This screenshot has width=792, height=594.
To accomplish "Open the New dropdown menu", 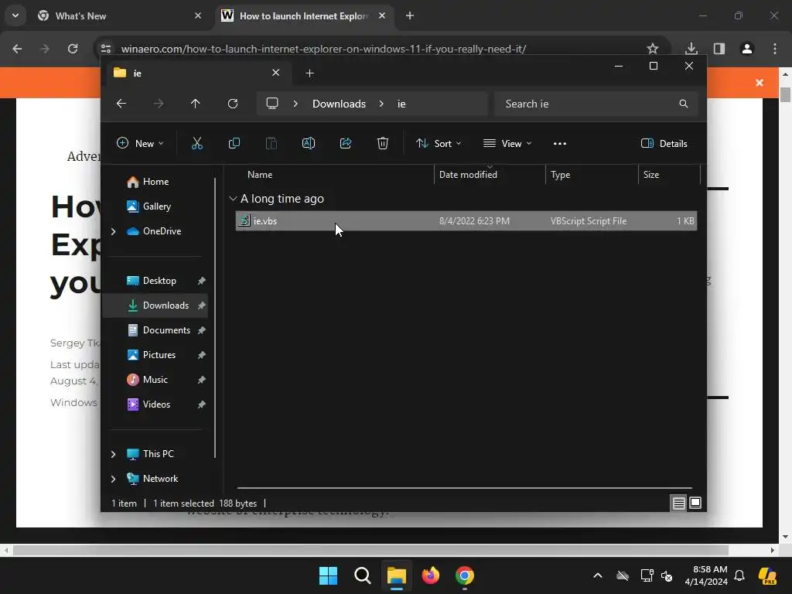I will tap(140, 143).
